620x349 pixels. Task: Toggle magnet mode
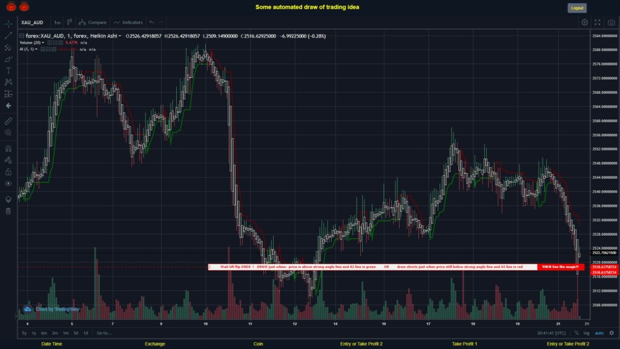pyautogui.click(x=8, y=148)
